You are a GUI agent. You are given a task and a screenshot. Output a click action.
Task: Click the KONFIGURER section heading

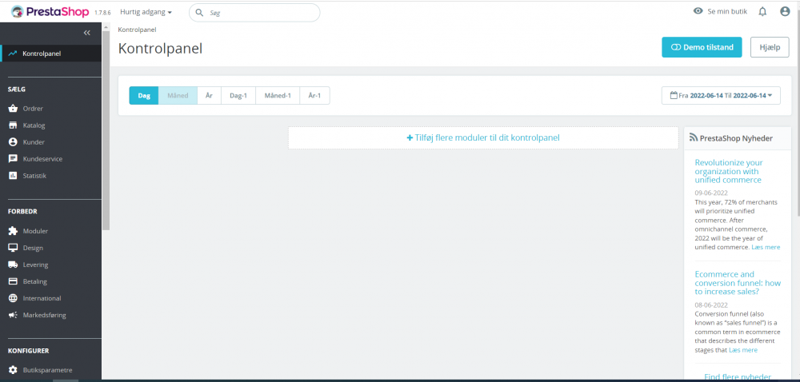[29, 351]
